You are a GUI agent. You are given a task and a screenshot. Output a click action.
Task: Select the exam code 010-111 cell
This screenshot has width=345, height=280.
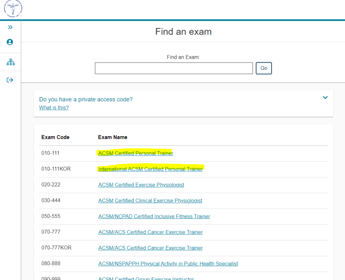(x=50, y=153)
